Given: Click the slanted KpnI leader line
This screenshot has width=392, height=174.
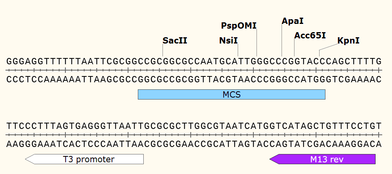Looking at the screenshot, I should [328, 47].
